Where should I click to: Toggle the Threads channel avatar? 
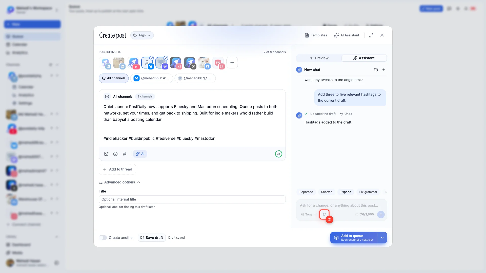tap(190, 63)
